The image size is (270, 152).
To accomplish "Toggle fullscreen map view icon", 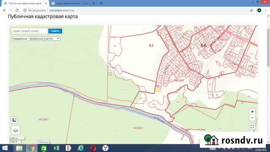I will click(252, 127).
